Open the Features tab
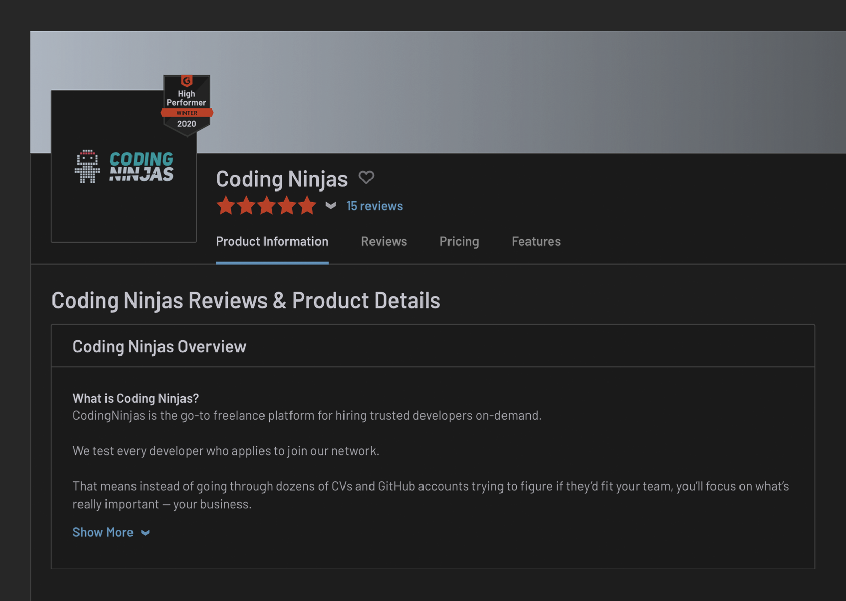Image resolution: width=846 pixels, height=601 pixels. tap(536, 241)
